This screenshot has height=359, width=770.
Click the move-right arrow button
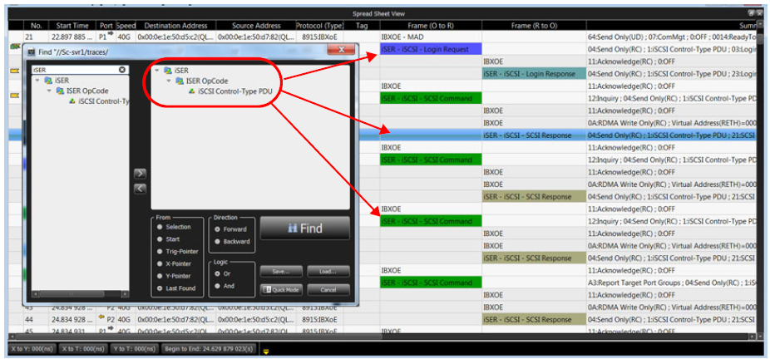pos(140,174)
